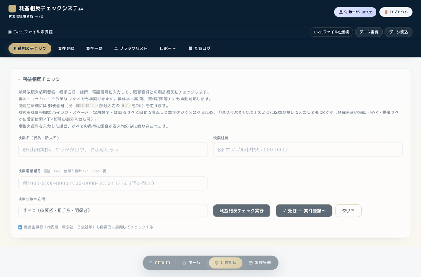Image resolution: width=421 pixels, height=277 pixels.
Task: Focus the 検索名 name input field
Action: tap(113, 150)
